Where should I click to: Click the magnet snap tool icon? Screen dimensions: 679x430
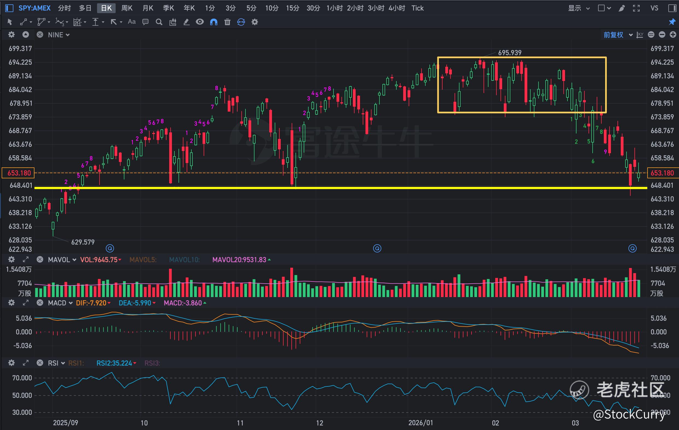[213, 22]
